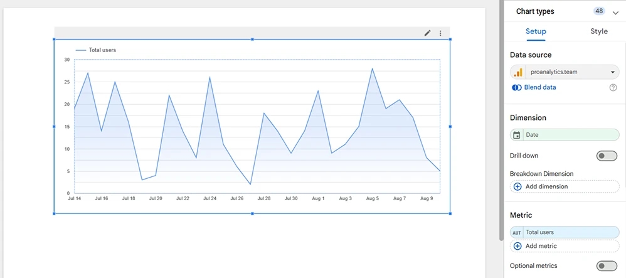Click the Aug 5 axis label
The height and width of the screenshot is (278, 626).
point(373,198)
